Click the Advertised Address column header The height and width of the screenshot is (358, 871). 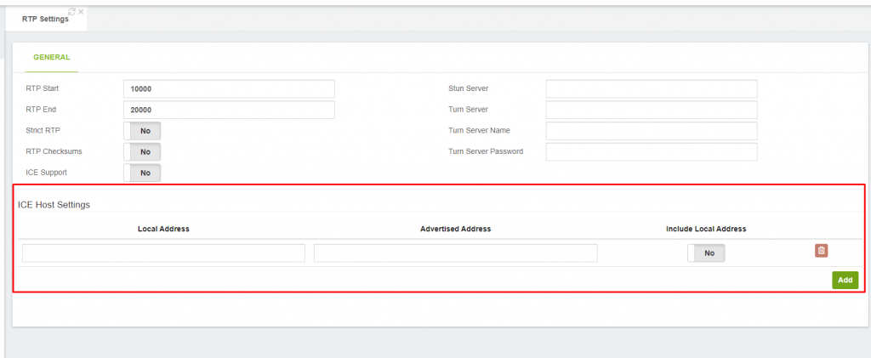(456, 229)
